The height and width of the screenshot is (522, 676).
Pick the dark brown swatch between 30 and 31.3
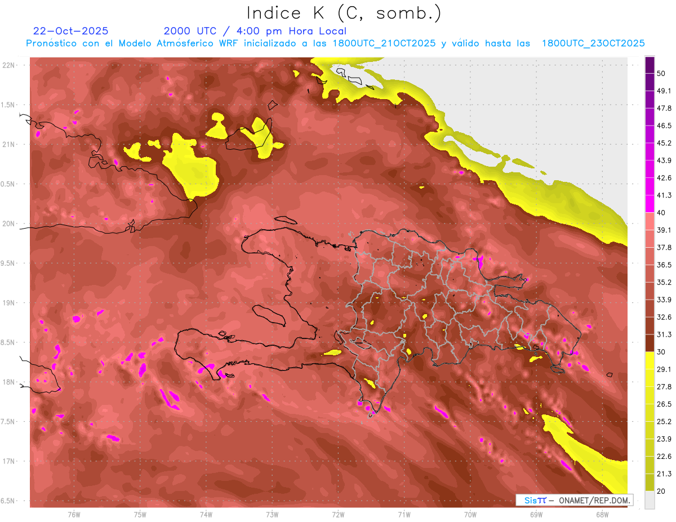tap(650, 343)
